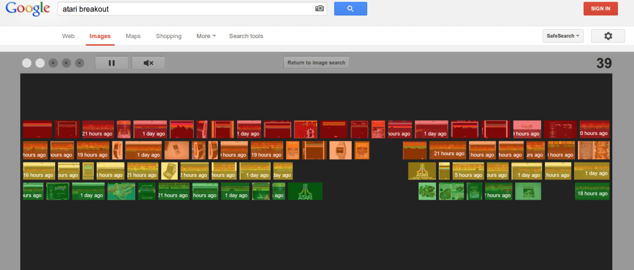The image size is (634, 270).
Task: Open settings gear menu
Action: tap(607, 36)
